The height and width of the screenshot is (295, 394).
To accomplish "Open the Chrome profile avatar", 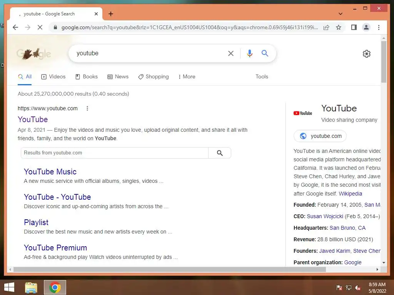I will tap(366, 27).
